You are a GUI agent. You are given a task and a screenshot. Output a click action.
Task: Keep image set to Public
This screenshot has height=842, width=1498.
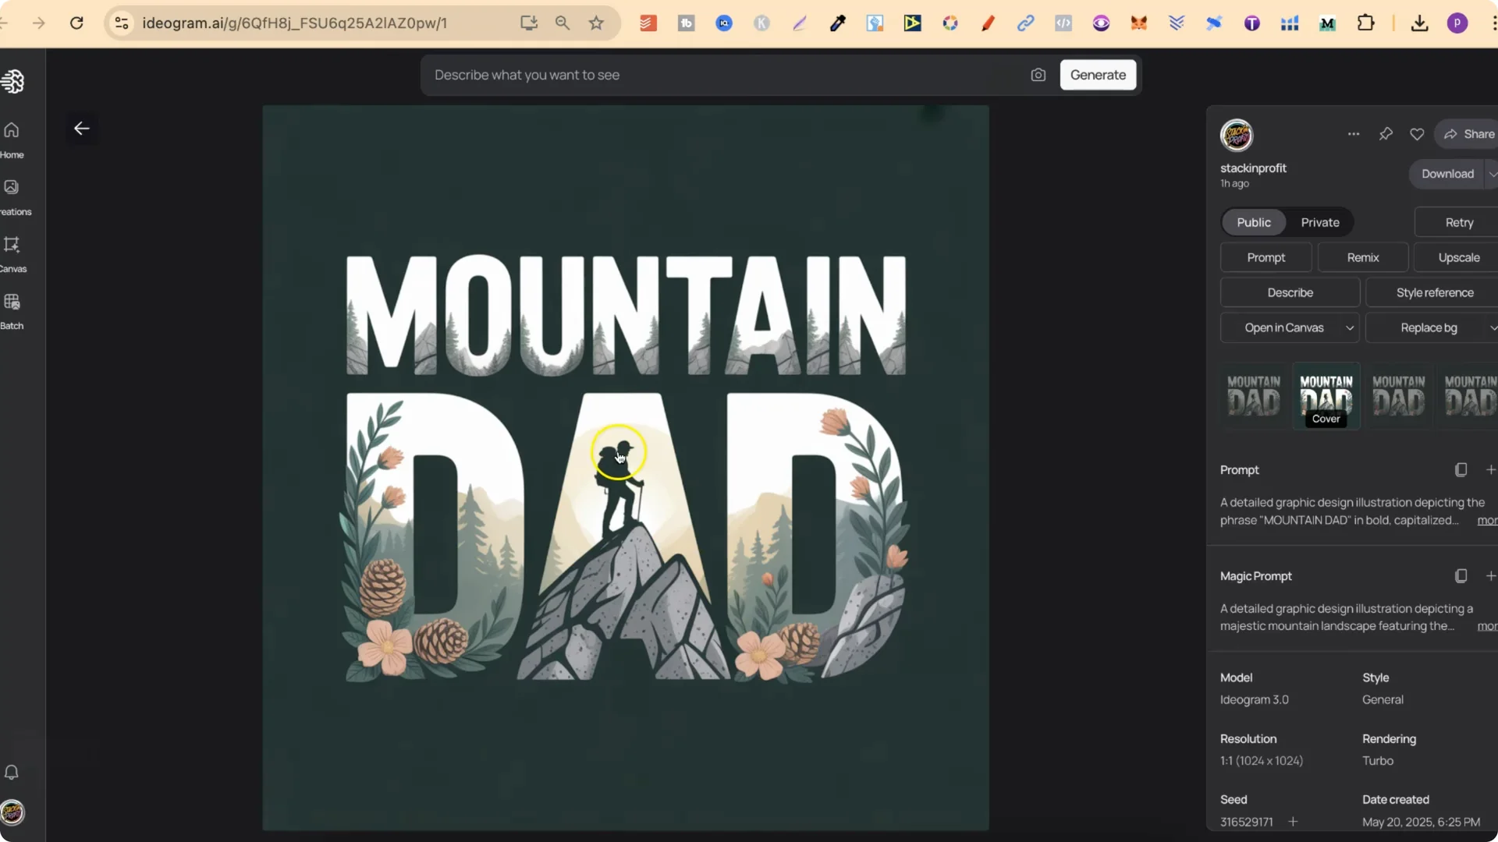coord(1253,222)
